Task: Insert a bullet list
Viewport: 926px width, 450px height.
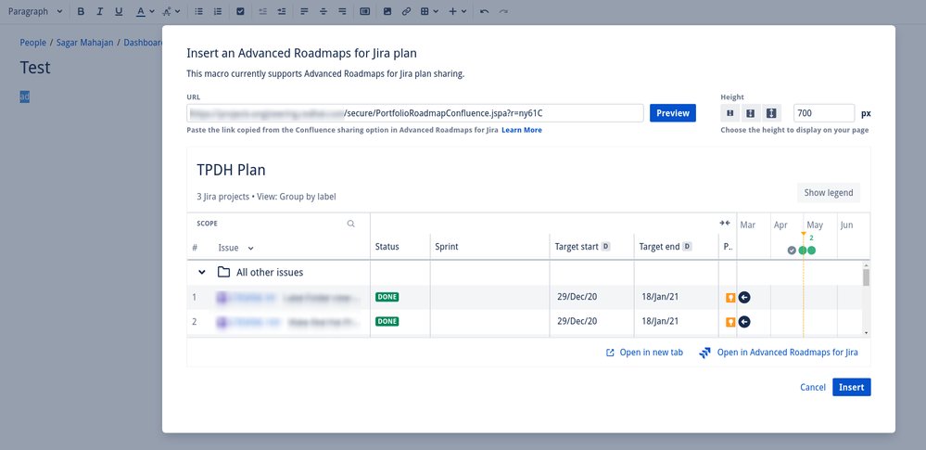Action: coord(199,11)
